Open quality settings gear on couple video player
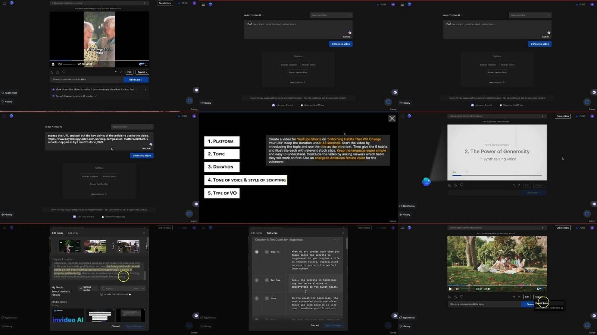Viewport: 597px width, 335px height. (x=141, y=64)
